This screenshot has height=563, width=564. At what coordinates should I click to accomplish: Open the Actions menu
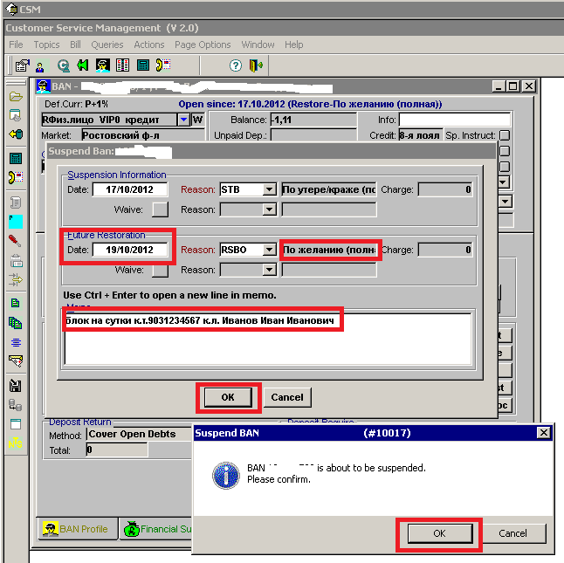[149, 45]
